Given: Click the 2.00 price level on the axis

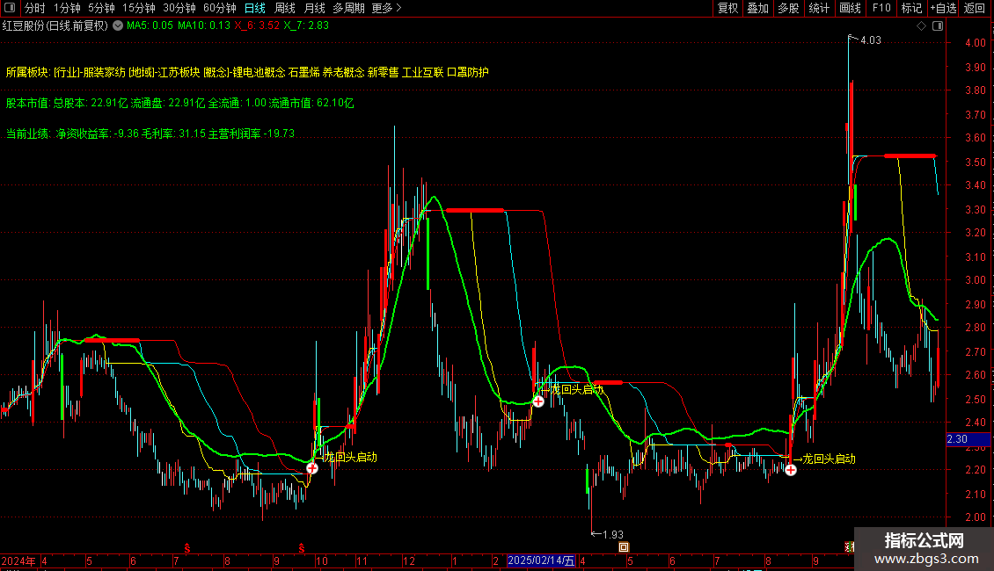Looking at the screenshot, I should pos(975,517).
